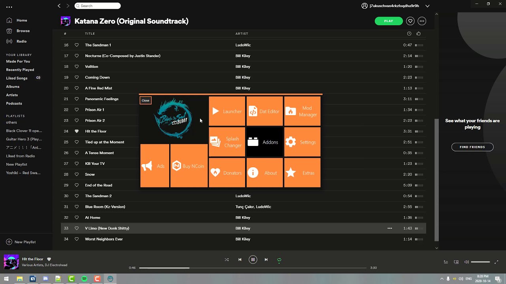Open the Settings gear tile
This screenshot has width=506, height=284.
coord(302,142)
